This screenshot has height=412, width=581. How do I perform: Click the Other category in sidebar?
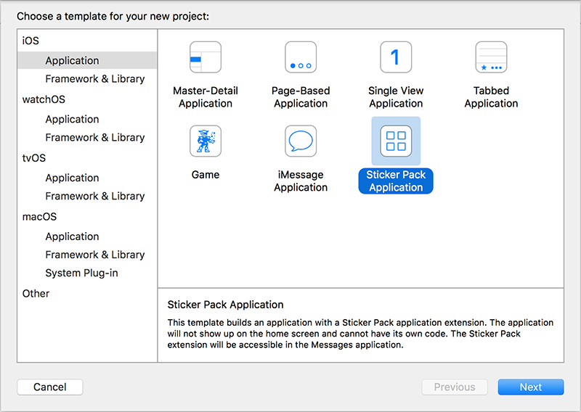pyautogui.click(x=36, y=294)
